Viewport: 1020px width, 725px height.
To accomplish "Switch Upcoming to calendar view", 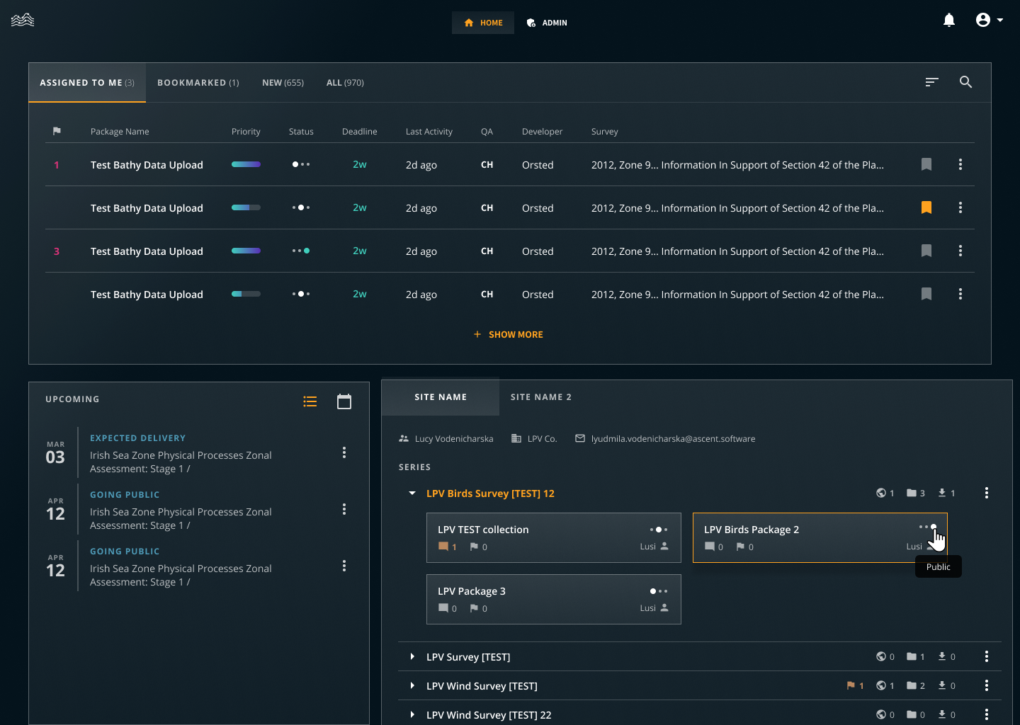I will 344,401.
